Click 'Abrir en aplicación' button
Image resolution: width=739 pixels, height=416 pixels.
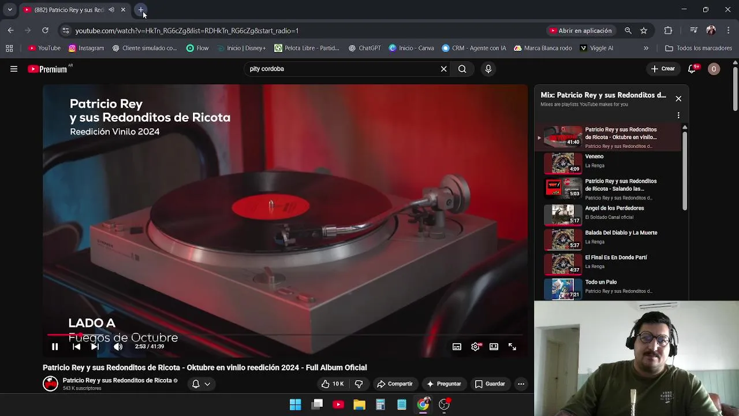point(581,31)
